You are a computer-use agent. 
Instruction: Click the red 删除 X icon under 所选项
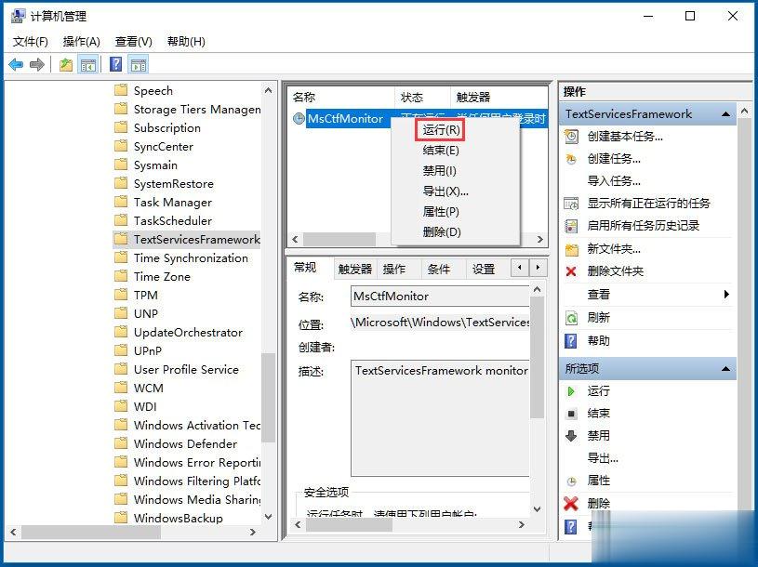click(x=570, y=505)
